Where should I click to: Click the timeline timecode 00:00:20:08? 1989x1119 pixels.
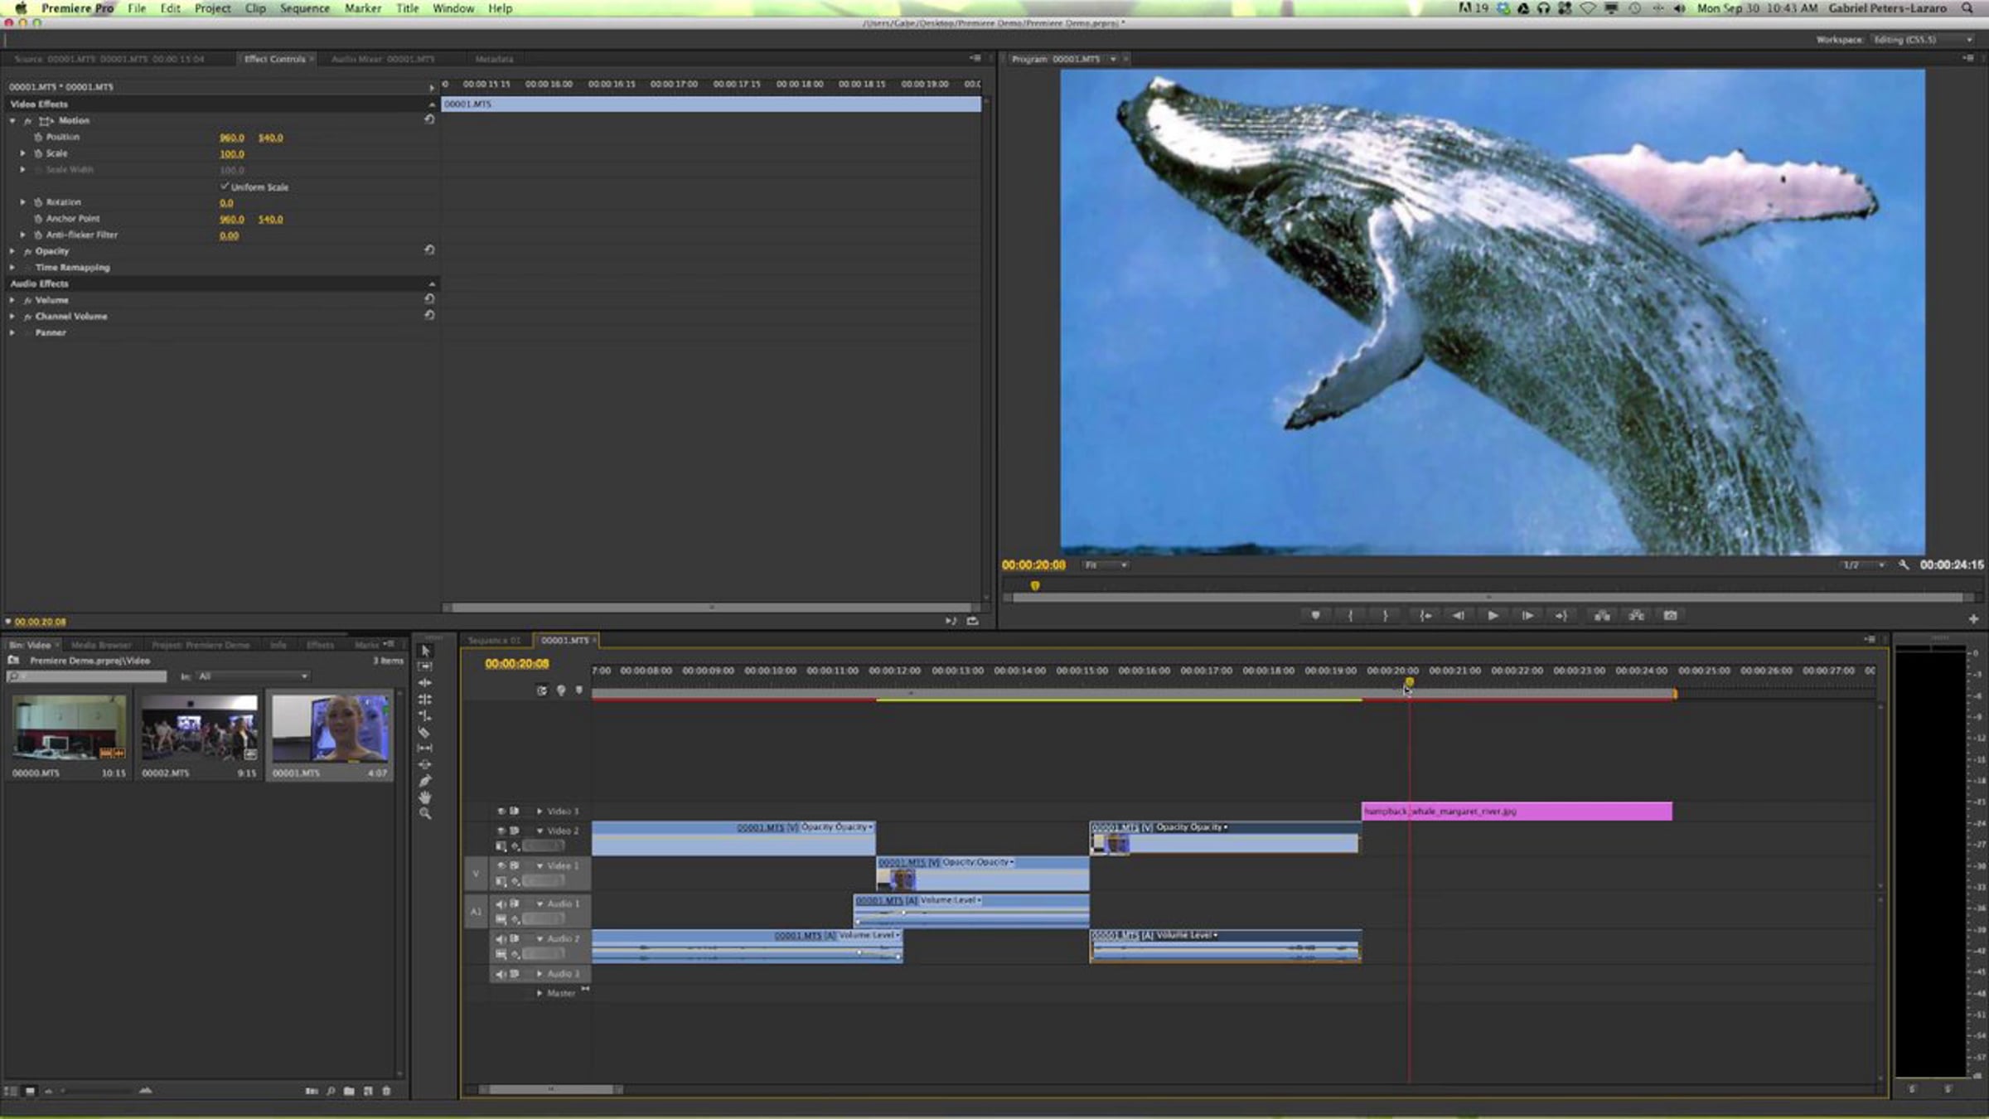pos(516,664)
